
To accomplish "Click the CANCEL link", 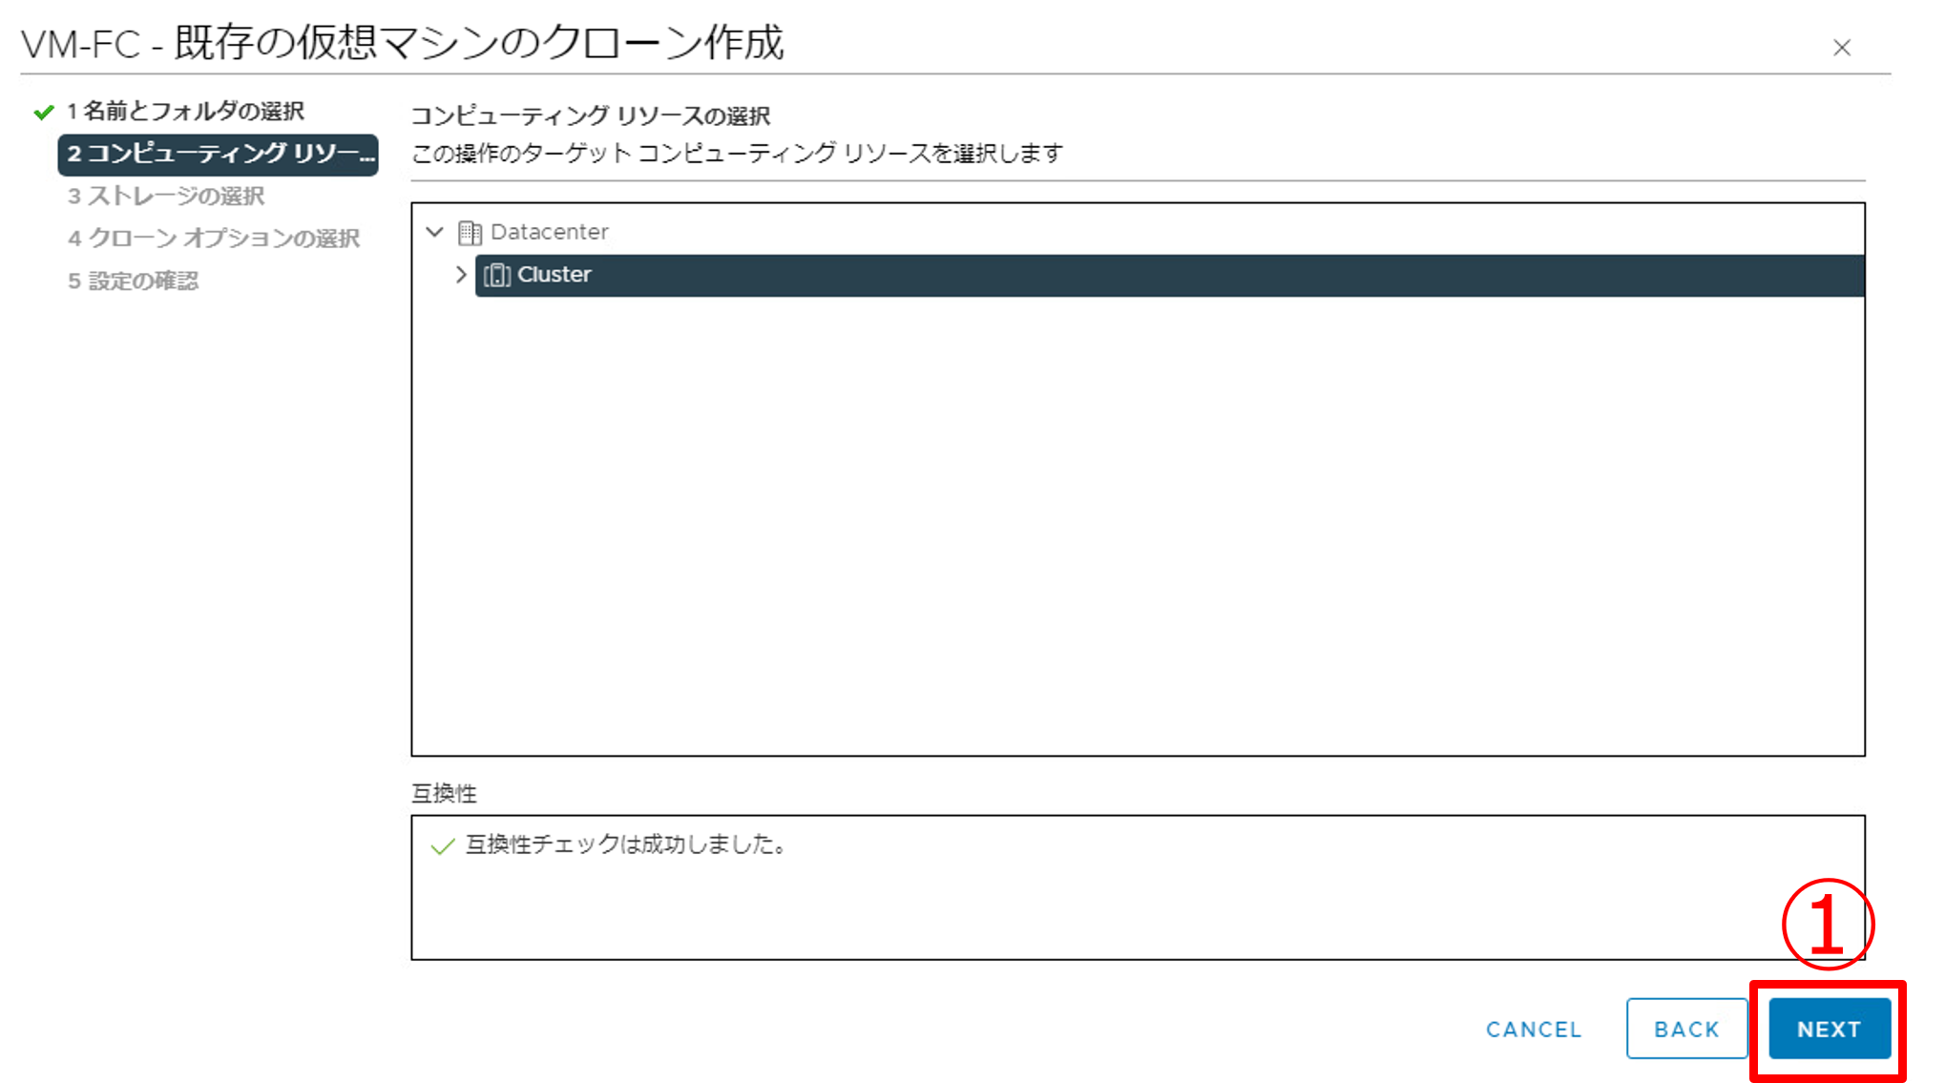I will 1533,1030.
